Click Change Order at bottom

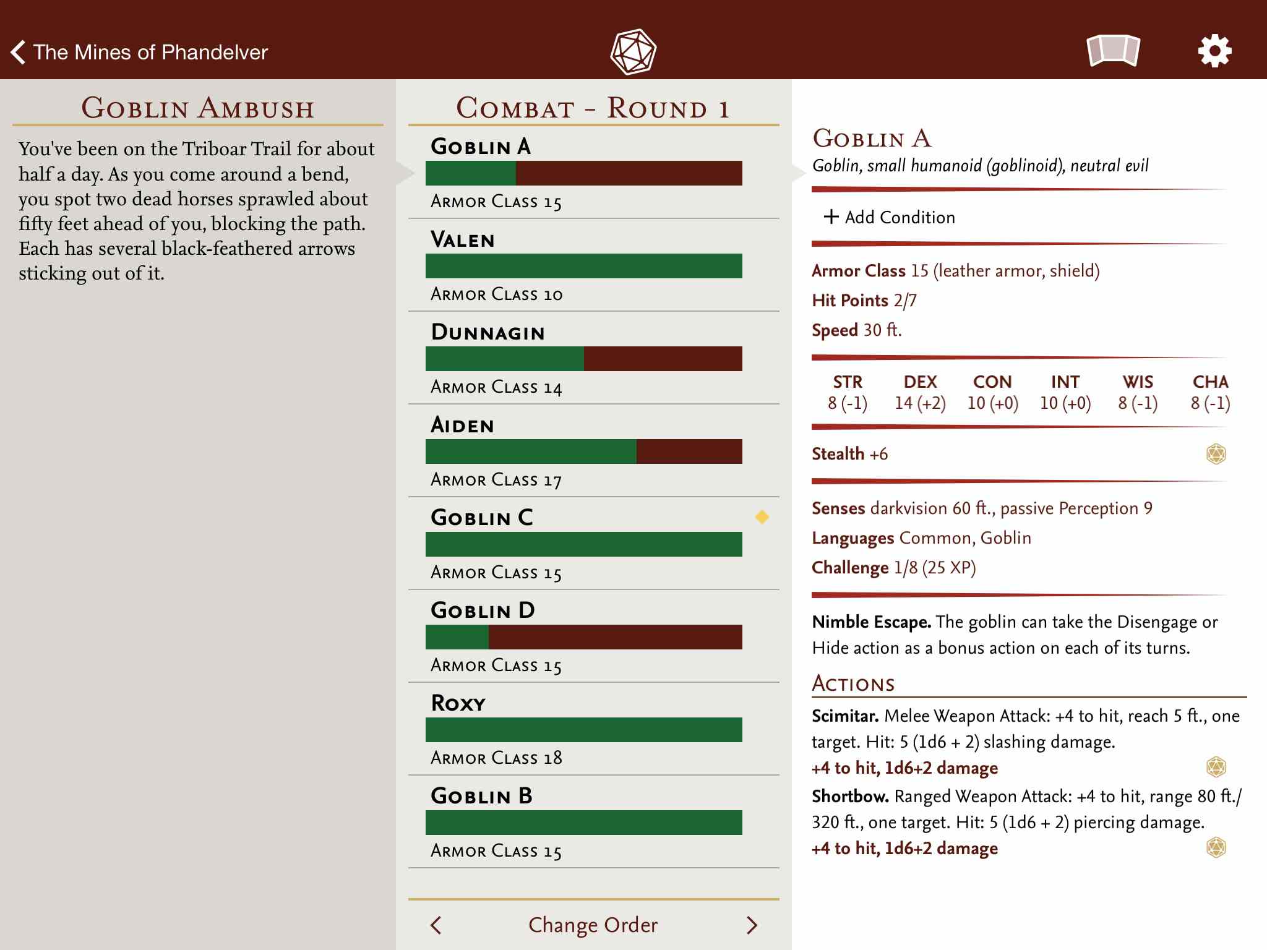591,921
